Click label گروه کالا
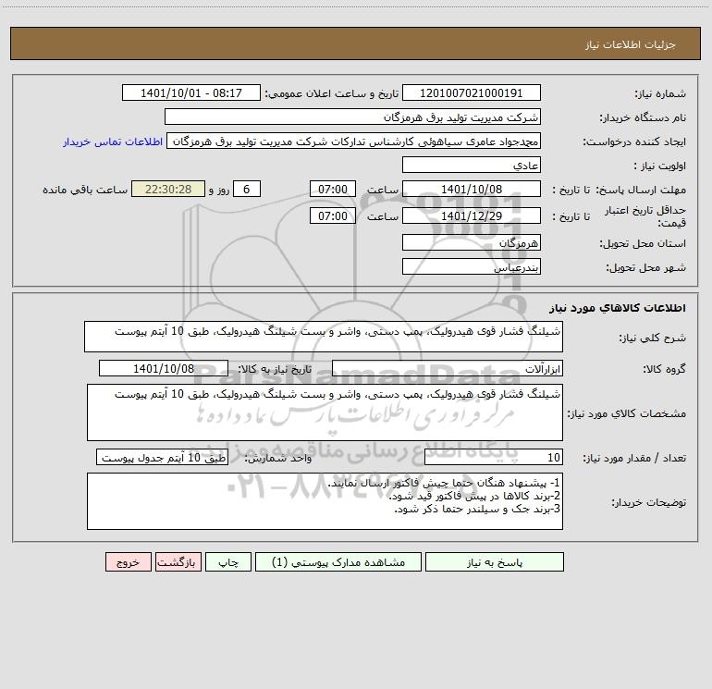Screen dimensions: 712x689 point(664,369)
